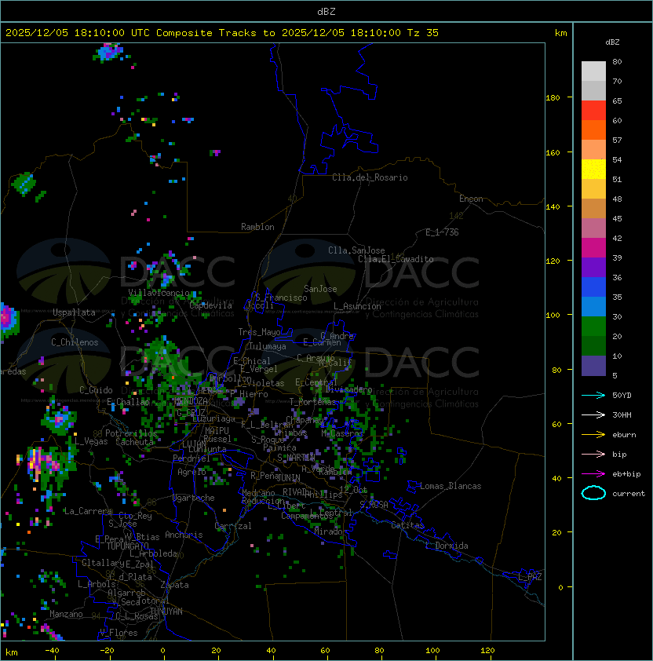Click the 'Ugarteche' label
The height and width of the screenshot is (661, 653).
194,498
